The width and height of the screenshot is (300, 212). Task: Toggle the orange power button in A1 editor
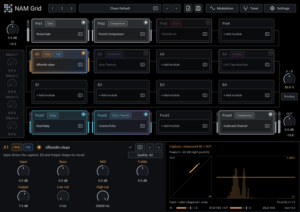coord(39,147)
